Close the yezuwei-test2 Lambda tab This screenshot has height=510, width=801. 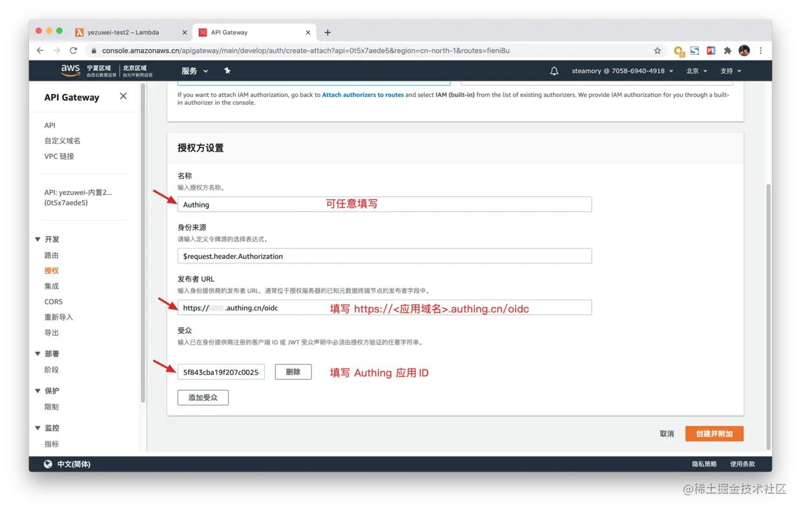[184, 32]
